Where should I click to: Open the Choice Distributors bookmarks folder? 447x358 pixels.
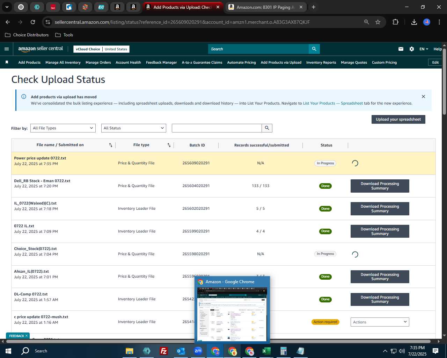coord(27,35)
